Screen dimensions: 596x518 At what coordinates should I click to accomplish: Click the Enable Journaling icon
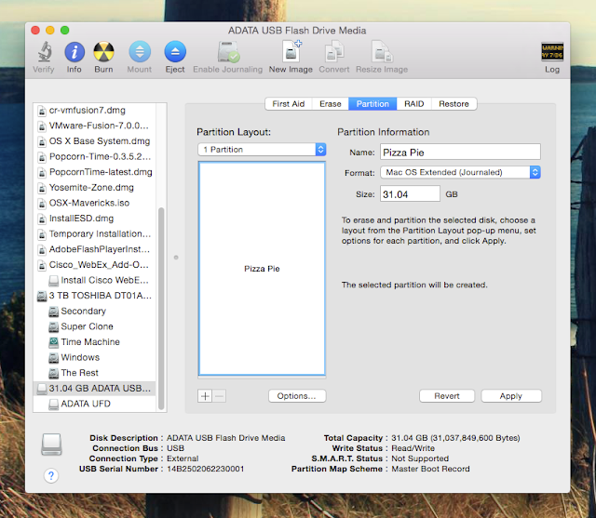(227, 52)
